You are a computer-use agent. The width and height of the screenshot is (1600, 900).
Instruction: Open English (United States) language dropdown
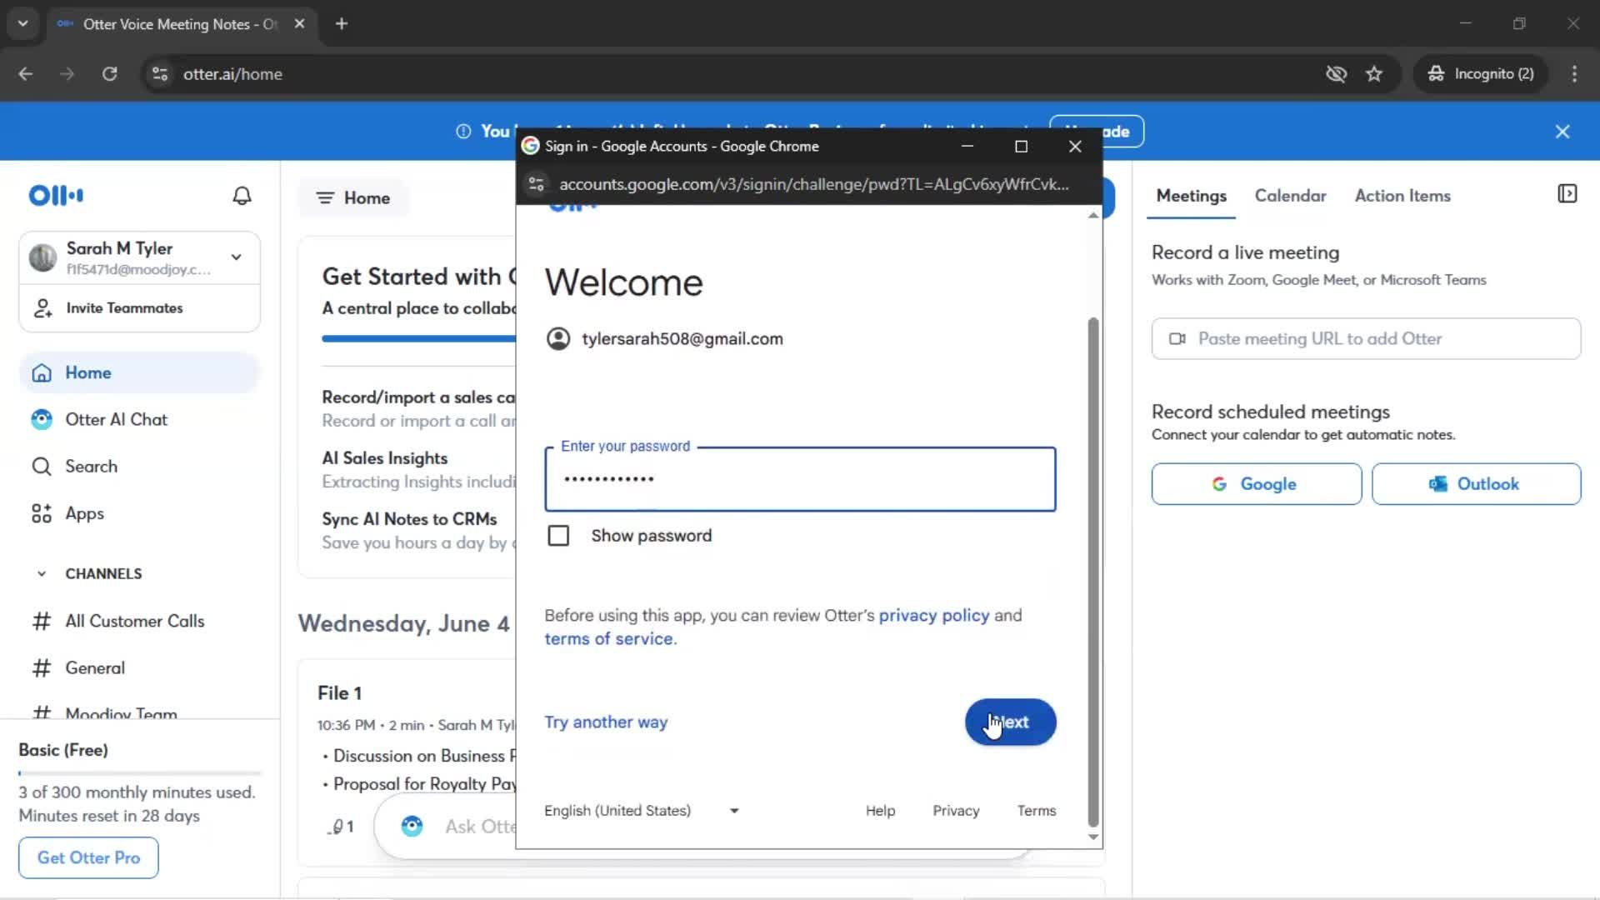[x=642, y=811]
